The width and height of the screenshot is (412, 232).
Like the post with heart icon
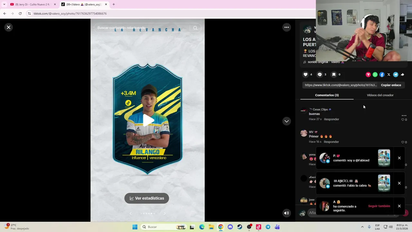pyautogui.click(x=305, y=74)
